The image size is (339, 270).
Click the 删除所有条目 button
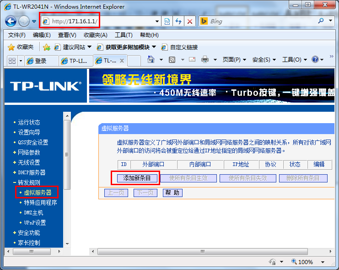(303, 178)
